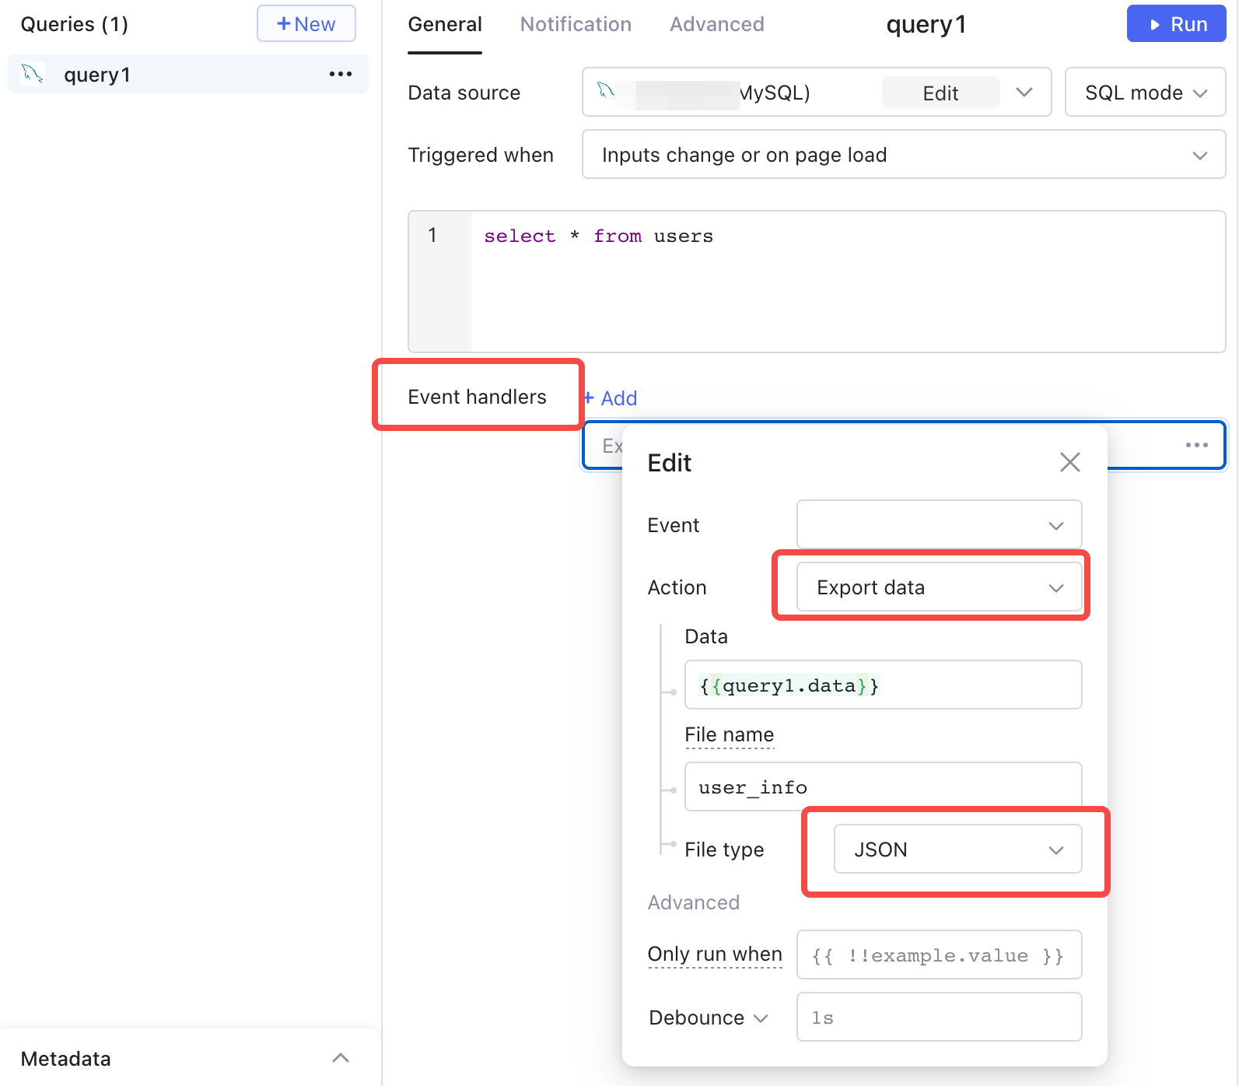This screenshot has height=1086, width=1246.
Task: Switch to the Notification tab
Action: click(x=576, y=24)
